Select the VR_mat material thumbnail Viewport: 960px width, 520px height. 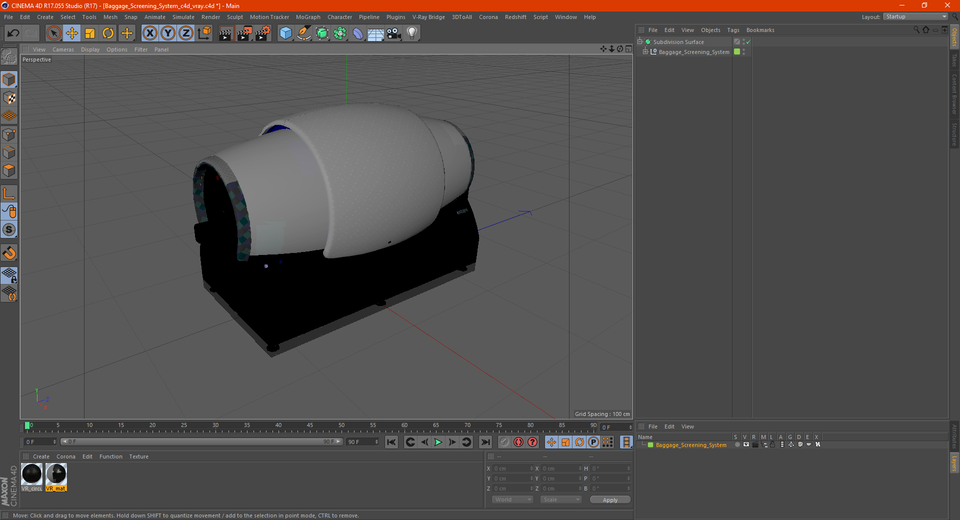[x=56, y=477]
